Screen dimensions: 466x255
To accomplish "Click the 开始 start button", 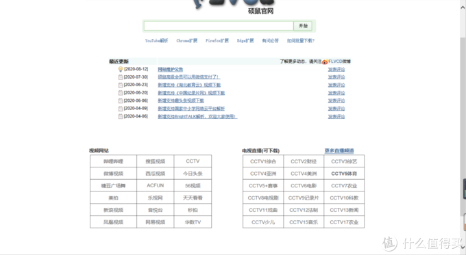I will 303,26.
